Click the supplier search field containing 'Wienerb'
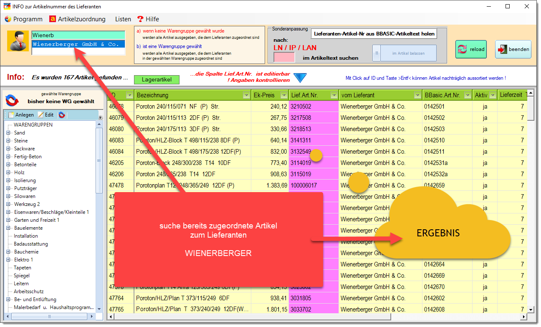 click(78, 35)
